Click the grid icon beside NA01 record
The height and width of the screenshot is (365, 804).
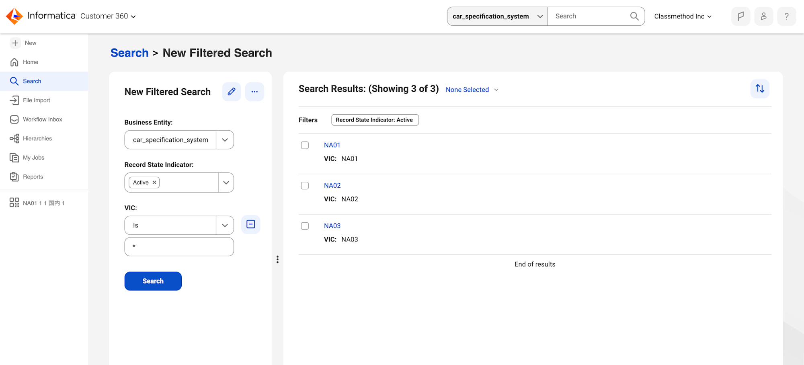14,203
